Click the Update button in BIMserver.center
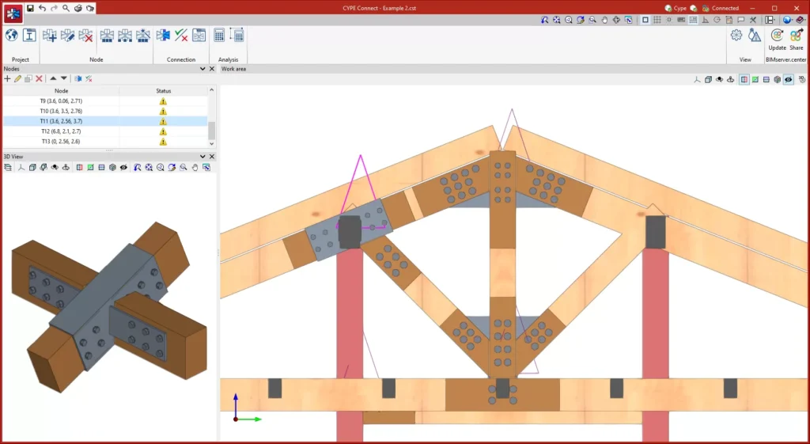 pyautogui.click(x=777, y=40)
